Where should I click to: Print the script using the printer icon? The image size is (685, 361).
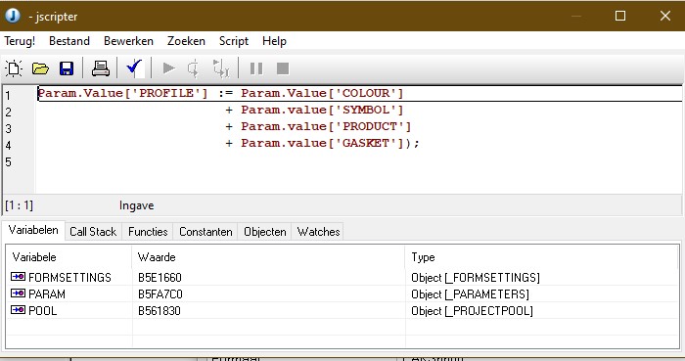tap(101, 68)
